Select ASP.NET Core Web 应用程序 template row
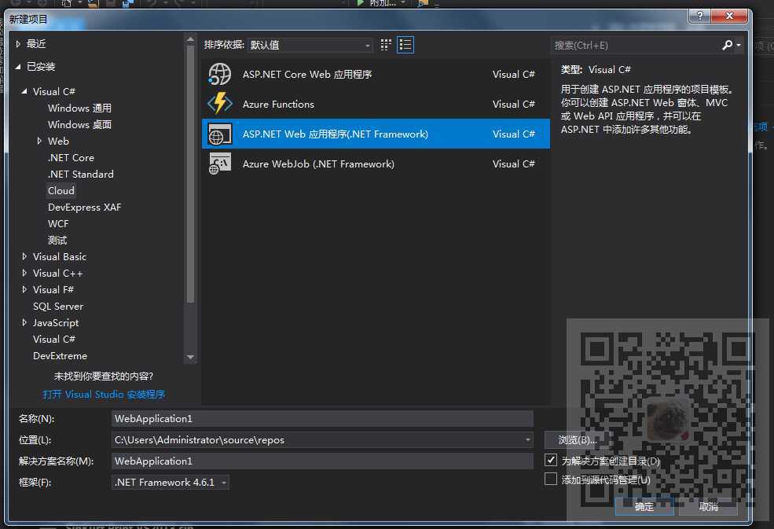 [376, 74]
